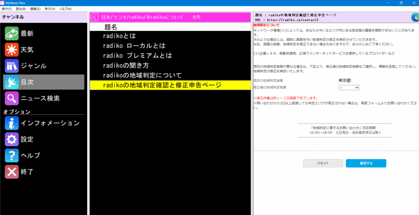Open the 設定 gear icon
The width and height of the screenshot is (419, 215).
coord(11,139)
